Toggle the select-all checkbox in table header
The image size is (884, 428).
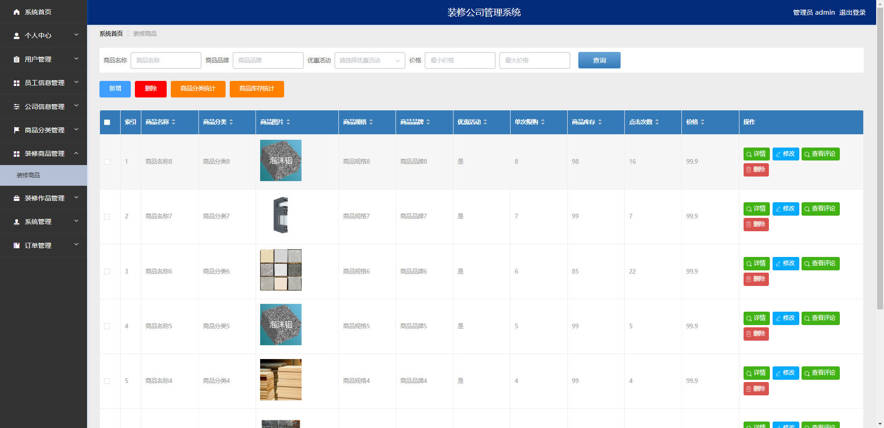(107, 122)
